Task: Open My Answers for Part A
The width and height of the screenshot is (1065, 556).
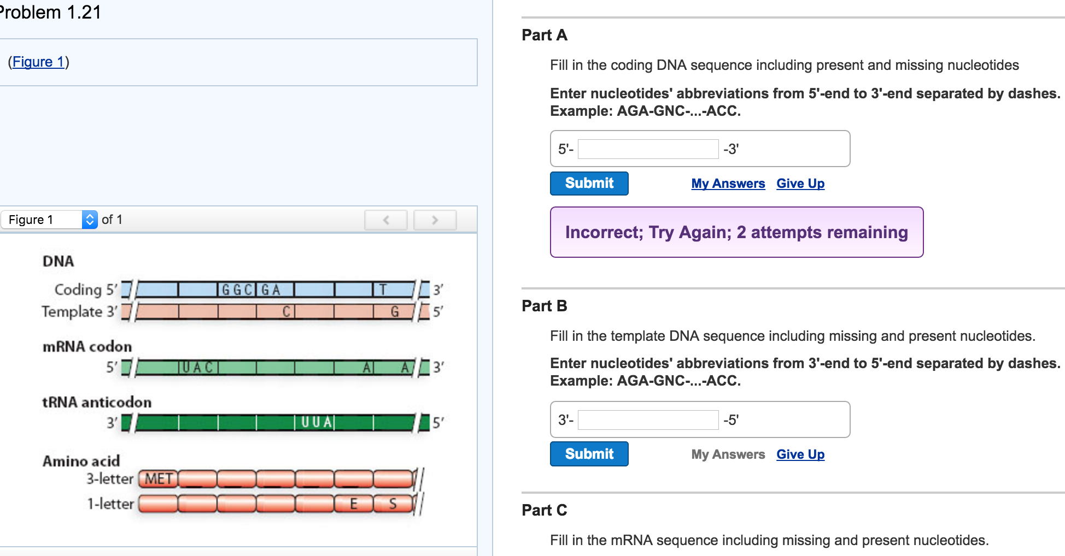Action: click(728, 183)
